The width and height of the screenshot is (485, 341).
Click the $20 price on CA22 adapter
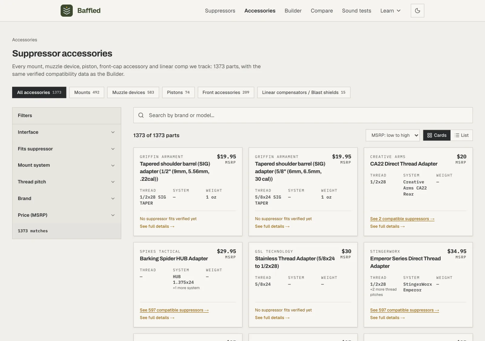[x=462, y=156]
